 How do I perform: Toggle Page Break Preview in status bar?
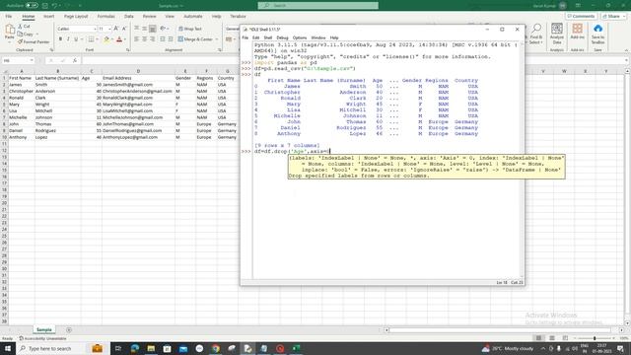tap(565, 338)
